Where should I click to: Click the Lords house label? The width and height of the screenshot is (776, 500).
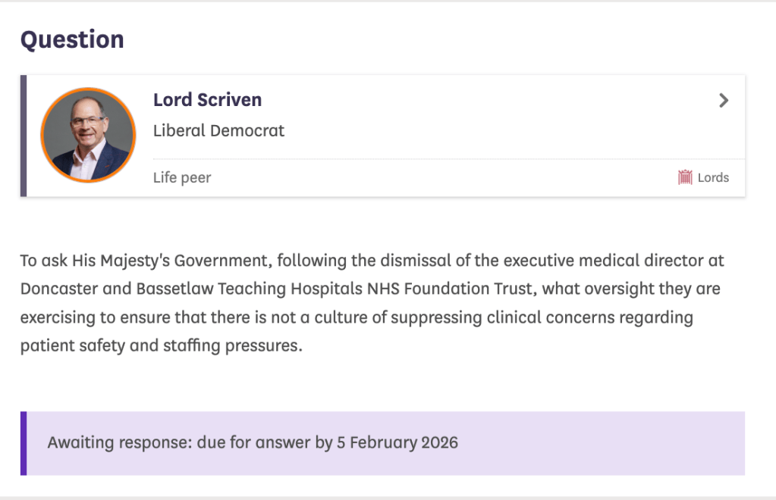[x=713, y=177]
